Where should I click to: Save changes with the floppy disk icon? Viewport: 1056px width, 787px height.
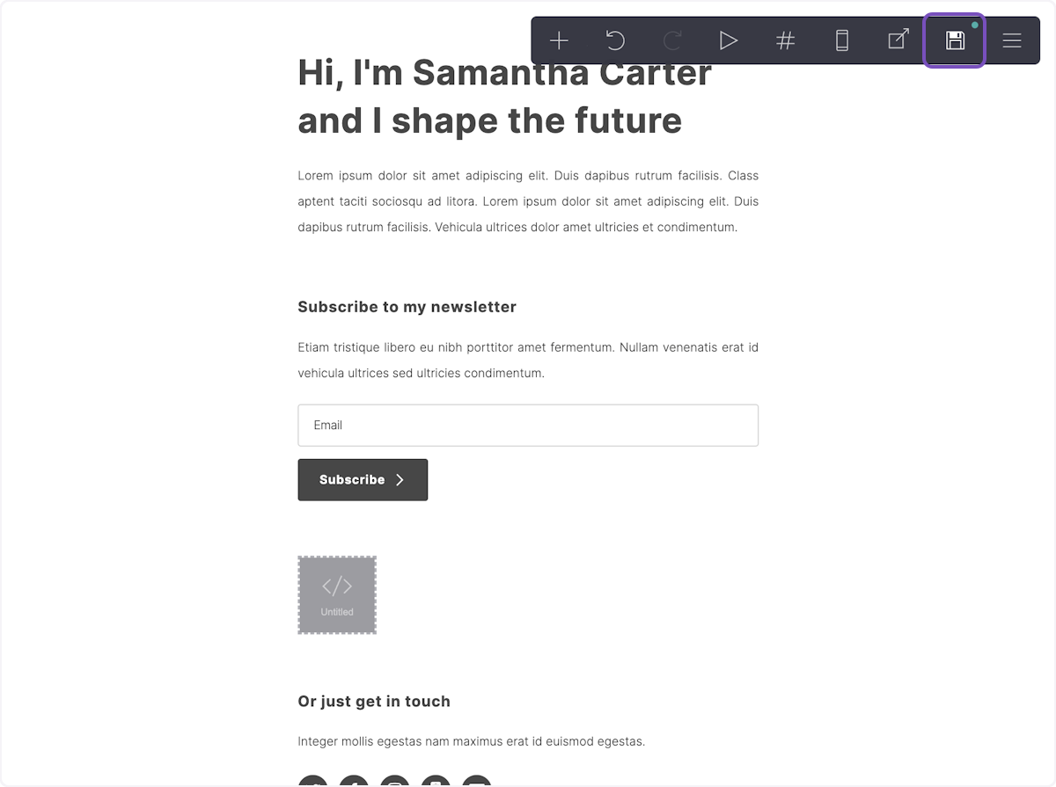[x=954, y=40]
